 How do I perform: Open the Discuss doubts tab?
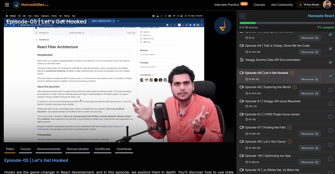(x=78, y=149)
